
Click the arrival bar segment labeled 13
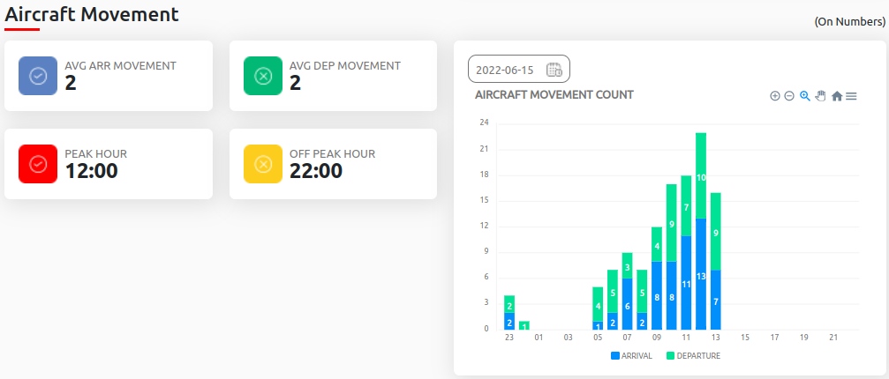(x=701, y=275)
